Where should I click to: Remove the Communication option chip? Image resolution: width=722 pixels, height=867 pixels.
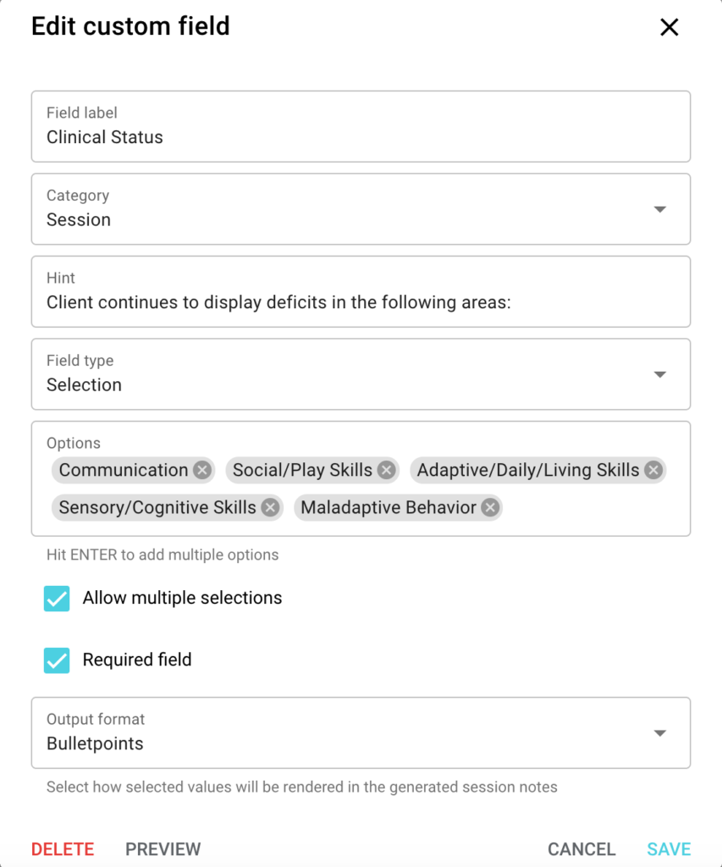click(201, 470)
